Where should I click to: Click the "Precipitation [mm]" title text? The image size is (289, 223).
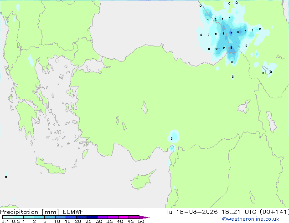click(30, 212)
